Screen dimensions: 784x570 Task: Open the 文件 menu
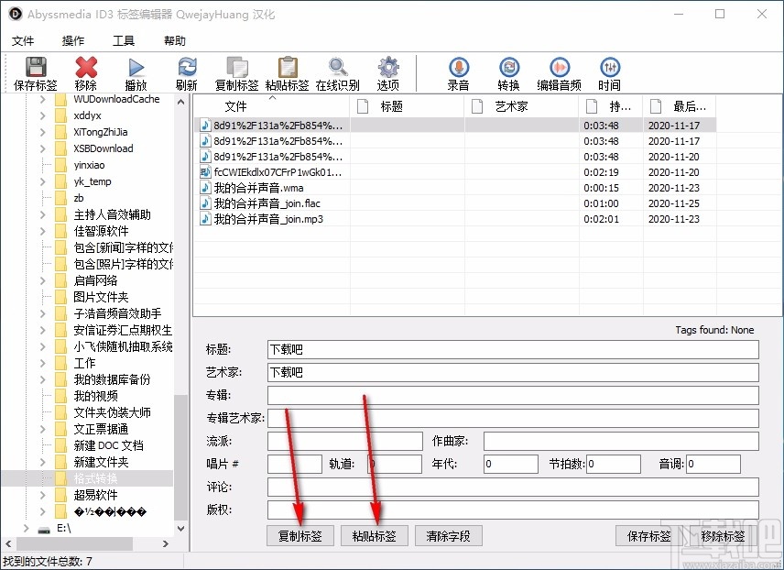pyautogui.click(x=24, y=40)
